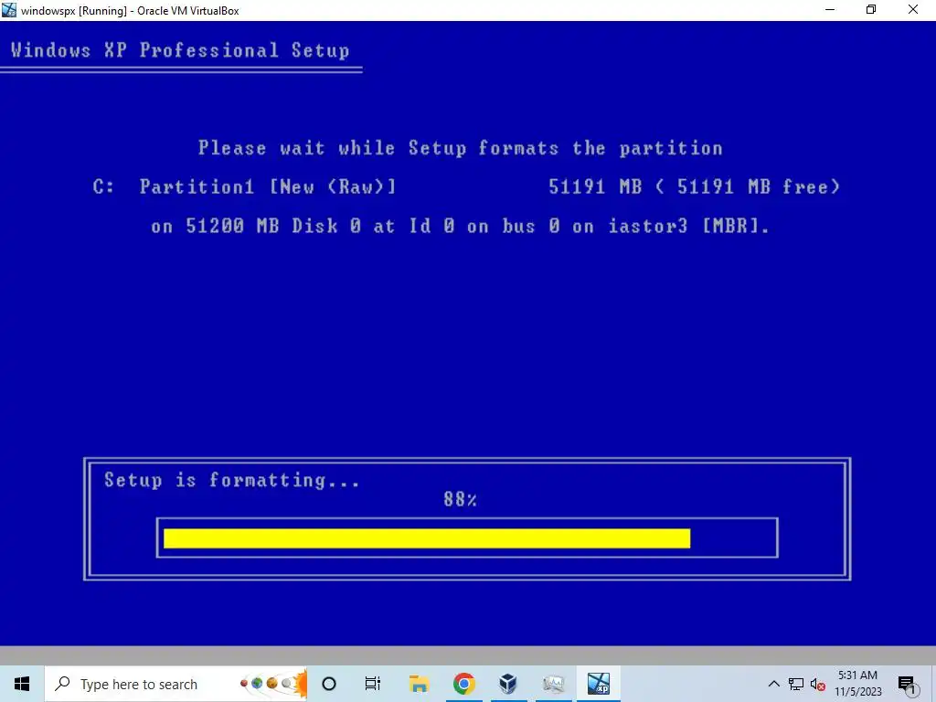Restore down the VirtualBox window

[x=871, y=10]
